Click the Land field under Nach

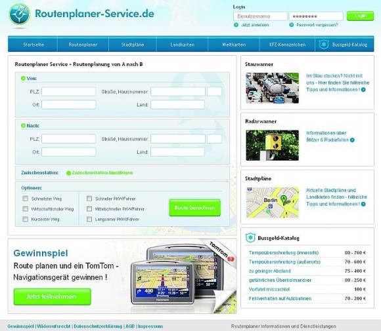[177, 152]
